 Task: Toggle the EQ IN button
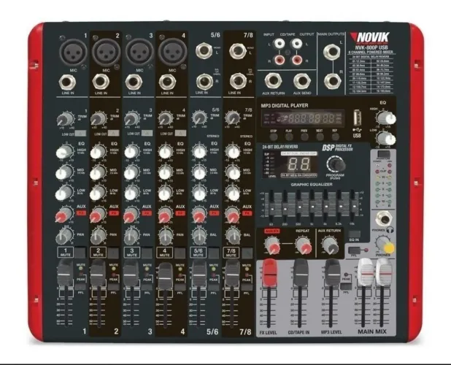tap(354, 234)
